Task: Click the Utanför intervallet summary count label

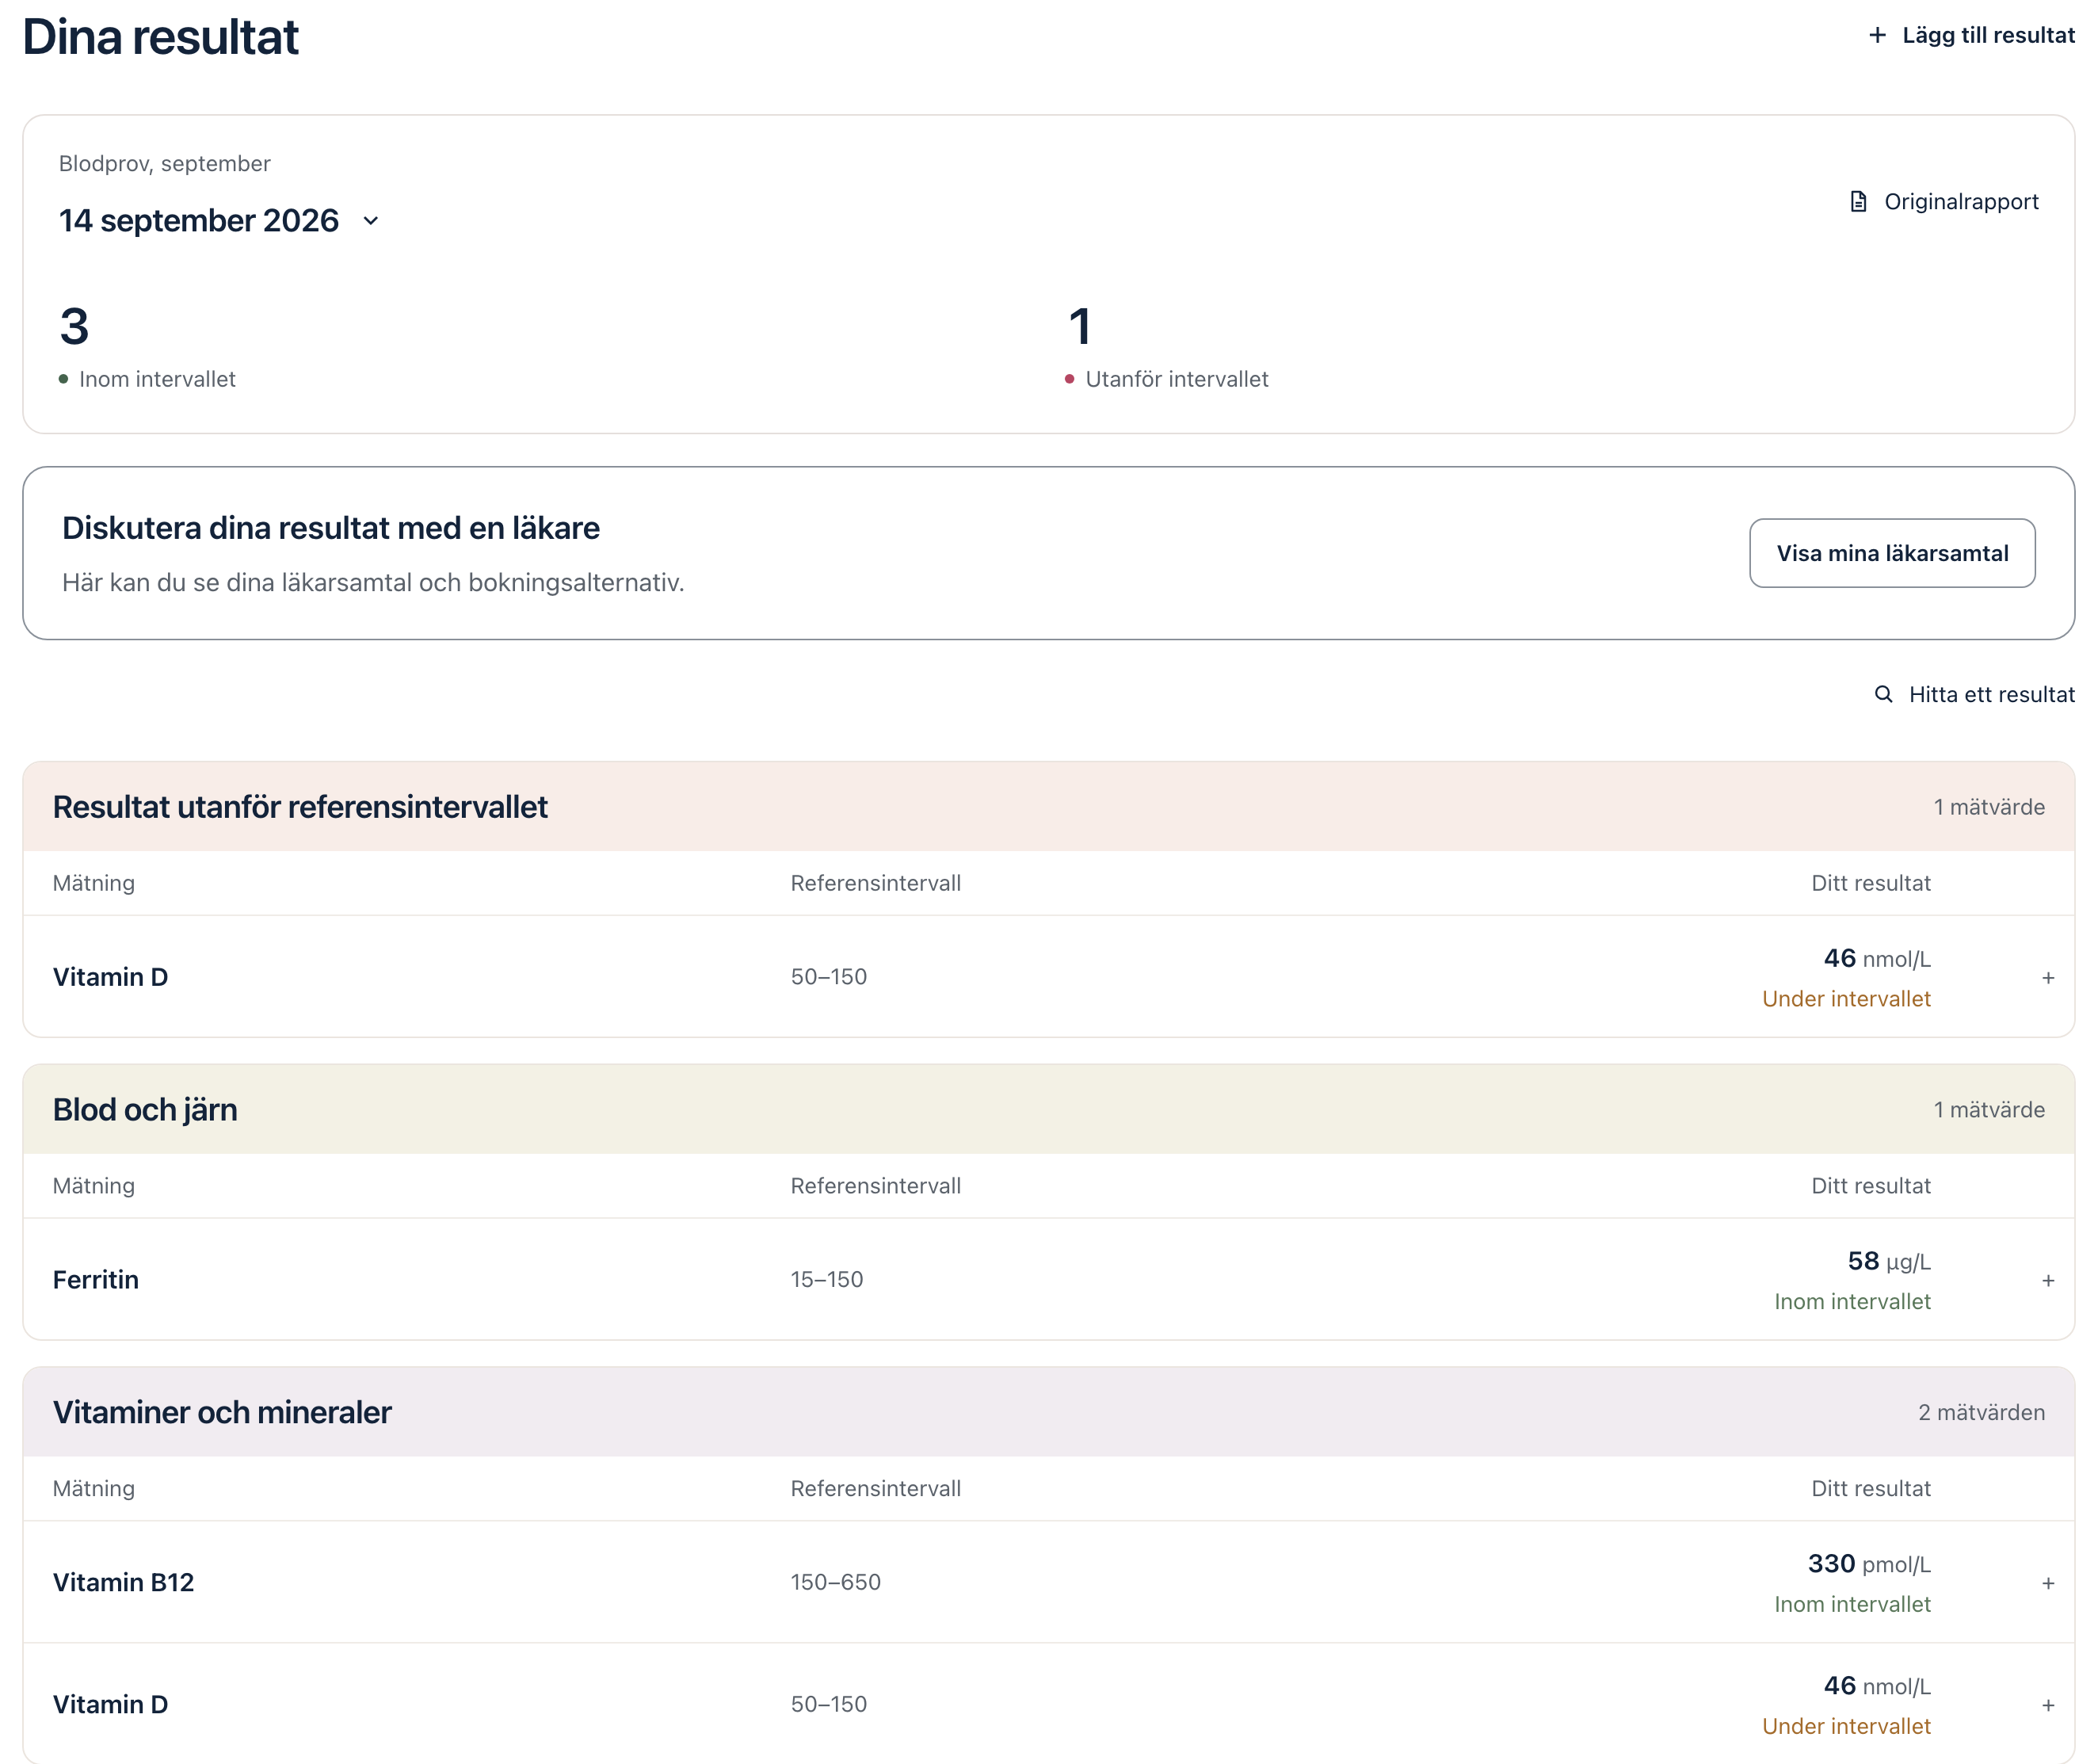Action: (1177, 379)
